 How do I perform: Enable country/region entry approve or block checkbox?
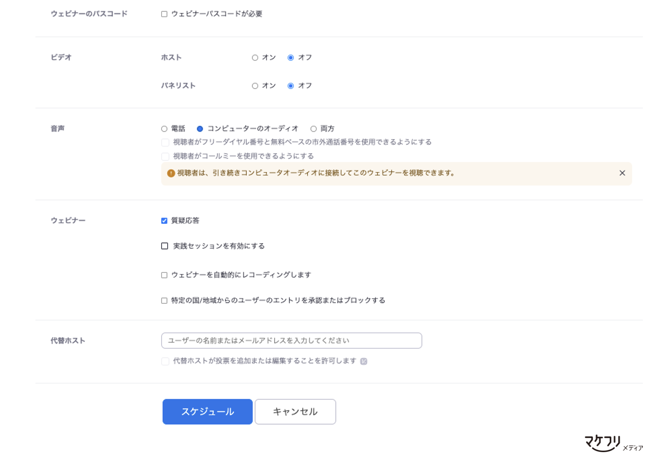[164, 301]
